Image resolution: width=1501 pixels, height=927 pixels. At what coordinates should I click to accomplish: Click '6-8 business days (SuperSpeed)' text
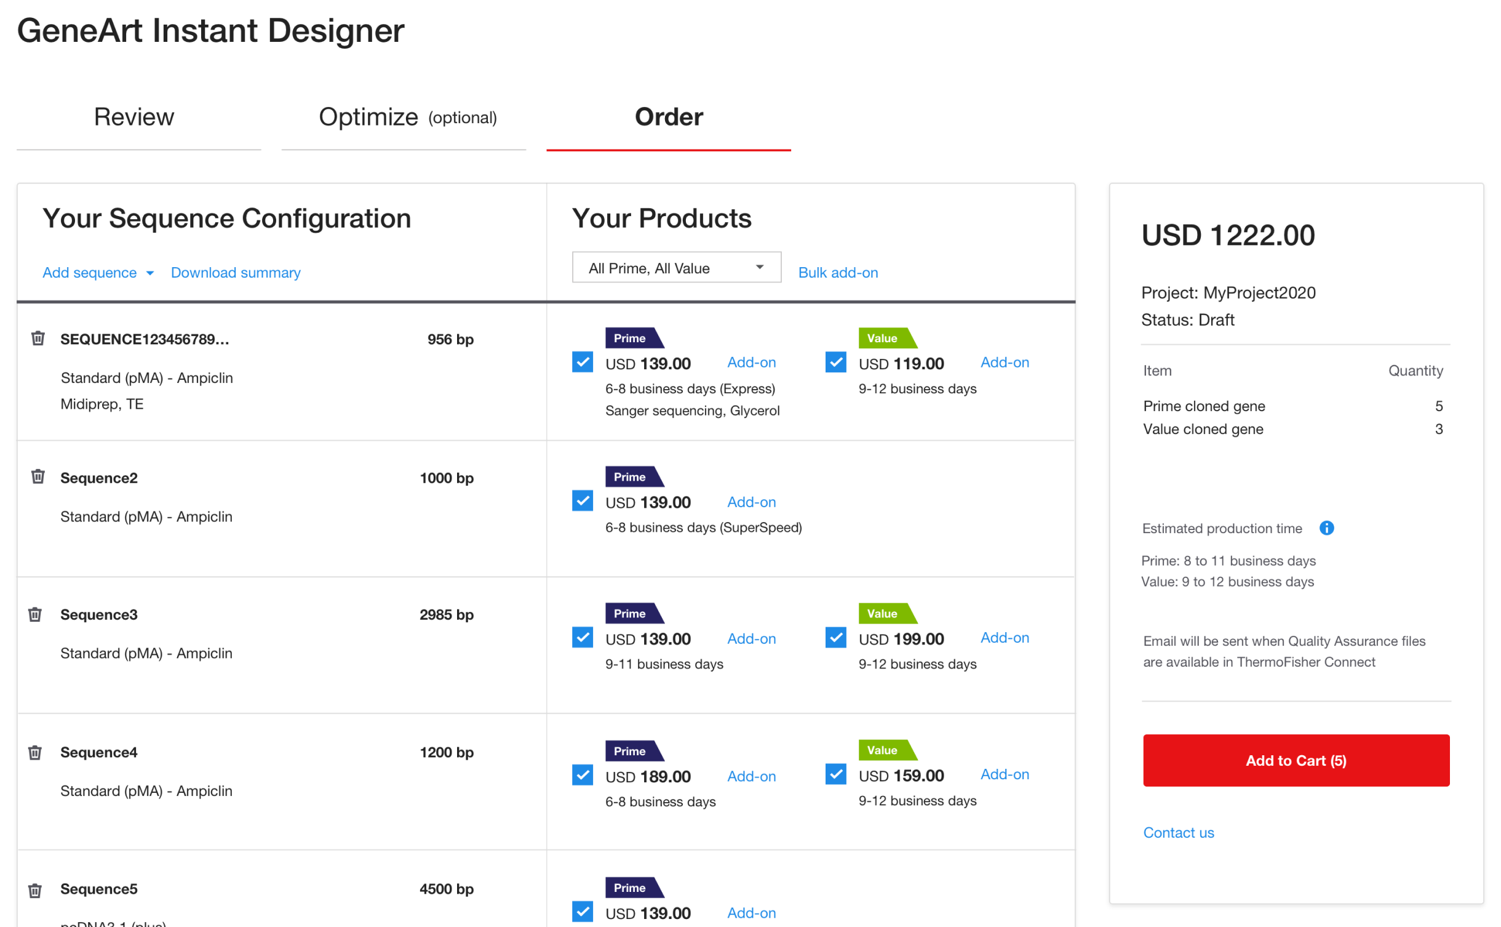click(x=703, y=528)
